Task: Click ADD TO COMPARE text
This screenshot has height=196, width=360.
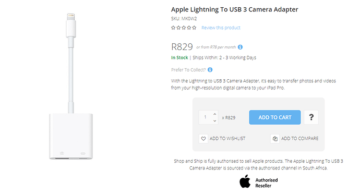Action: (300, 139)
